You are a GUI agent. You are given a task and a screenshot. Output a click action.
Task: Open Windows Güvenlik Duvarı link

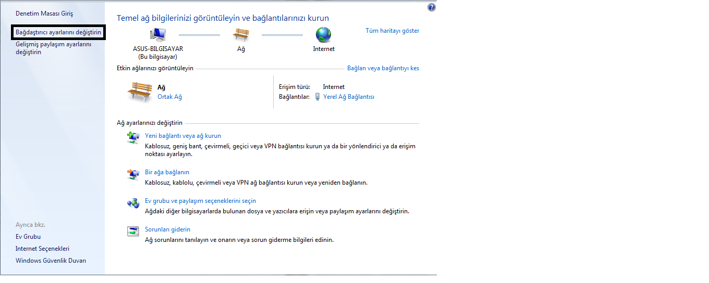pyautogui.click(x=51, y=261)
